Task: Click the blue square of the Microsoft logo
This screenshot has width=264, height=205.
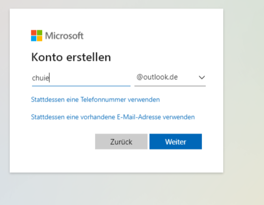Action: click(34, 38)
